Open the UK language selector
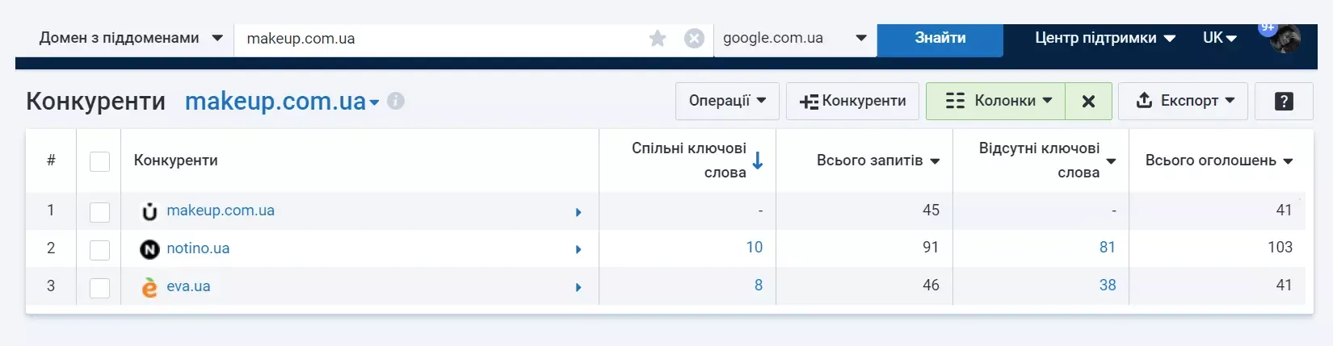This screenshot has height=346, width=1333. point(1220,38)
